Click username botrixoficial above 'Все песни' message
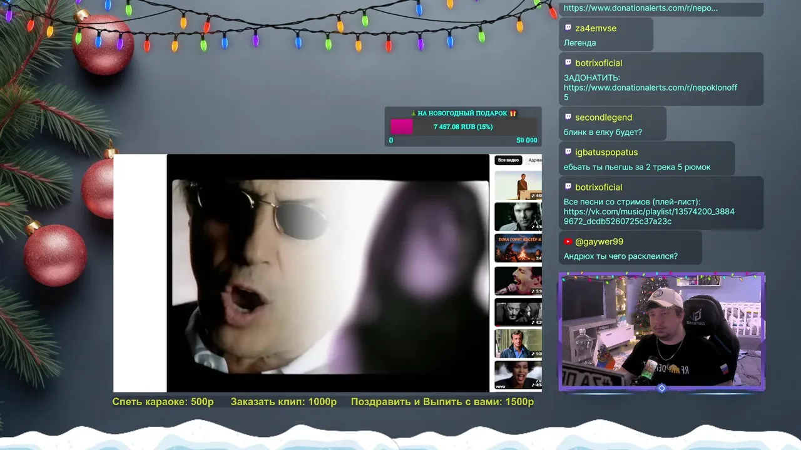 pos(599,187)
